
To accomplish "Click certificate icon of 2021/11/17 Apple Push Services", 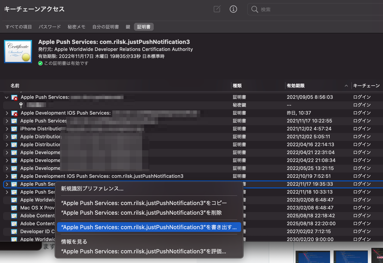I will click(x=14, y=121).
